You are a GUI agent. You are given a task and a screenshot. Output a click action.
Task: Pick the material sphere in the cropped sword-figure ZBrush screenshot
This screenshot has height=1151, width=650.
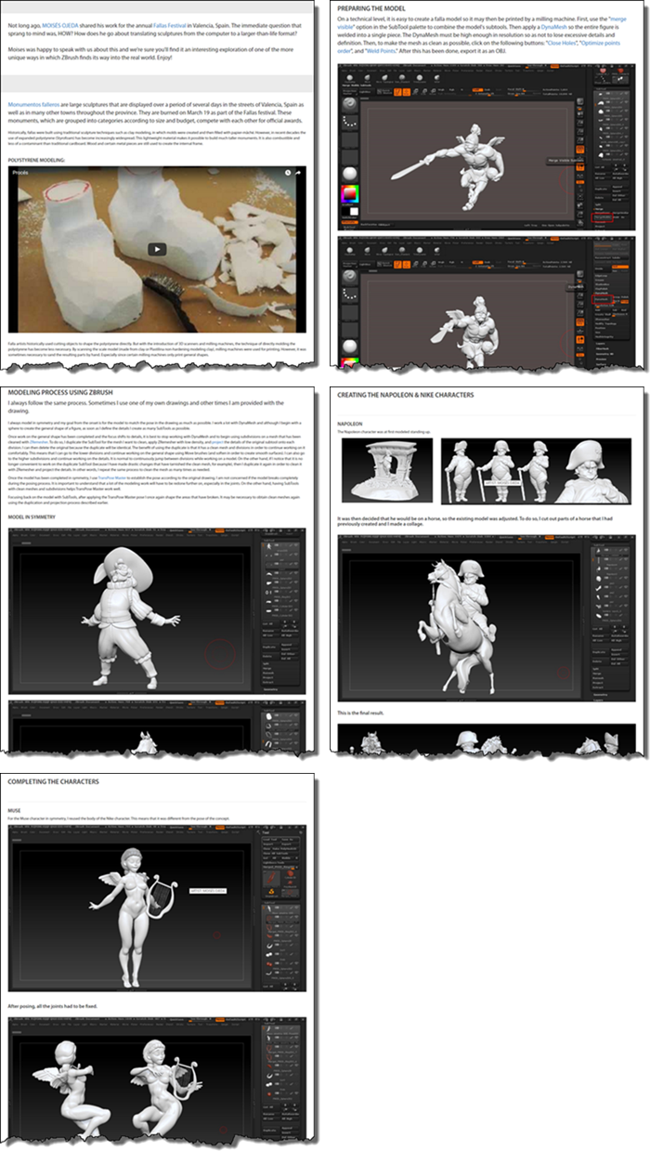pyautogui.click(x=349, y=347)
